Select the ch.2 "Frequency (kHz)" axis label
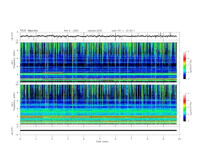Viewport: 202px width, 156px height. point(14,101)
